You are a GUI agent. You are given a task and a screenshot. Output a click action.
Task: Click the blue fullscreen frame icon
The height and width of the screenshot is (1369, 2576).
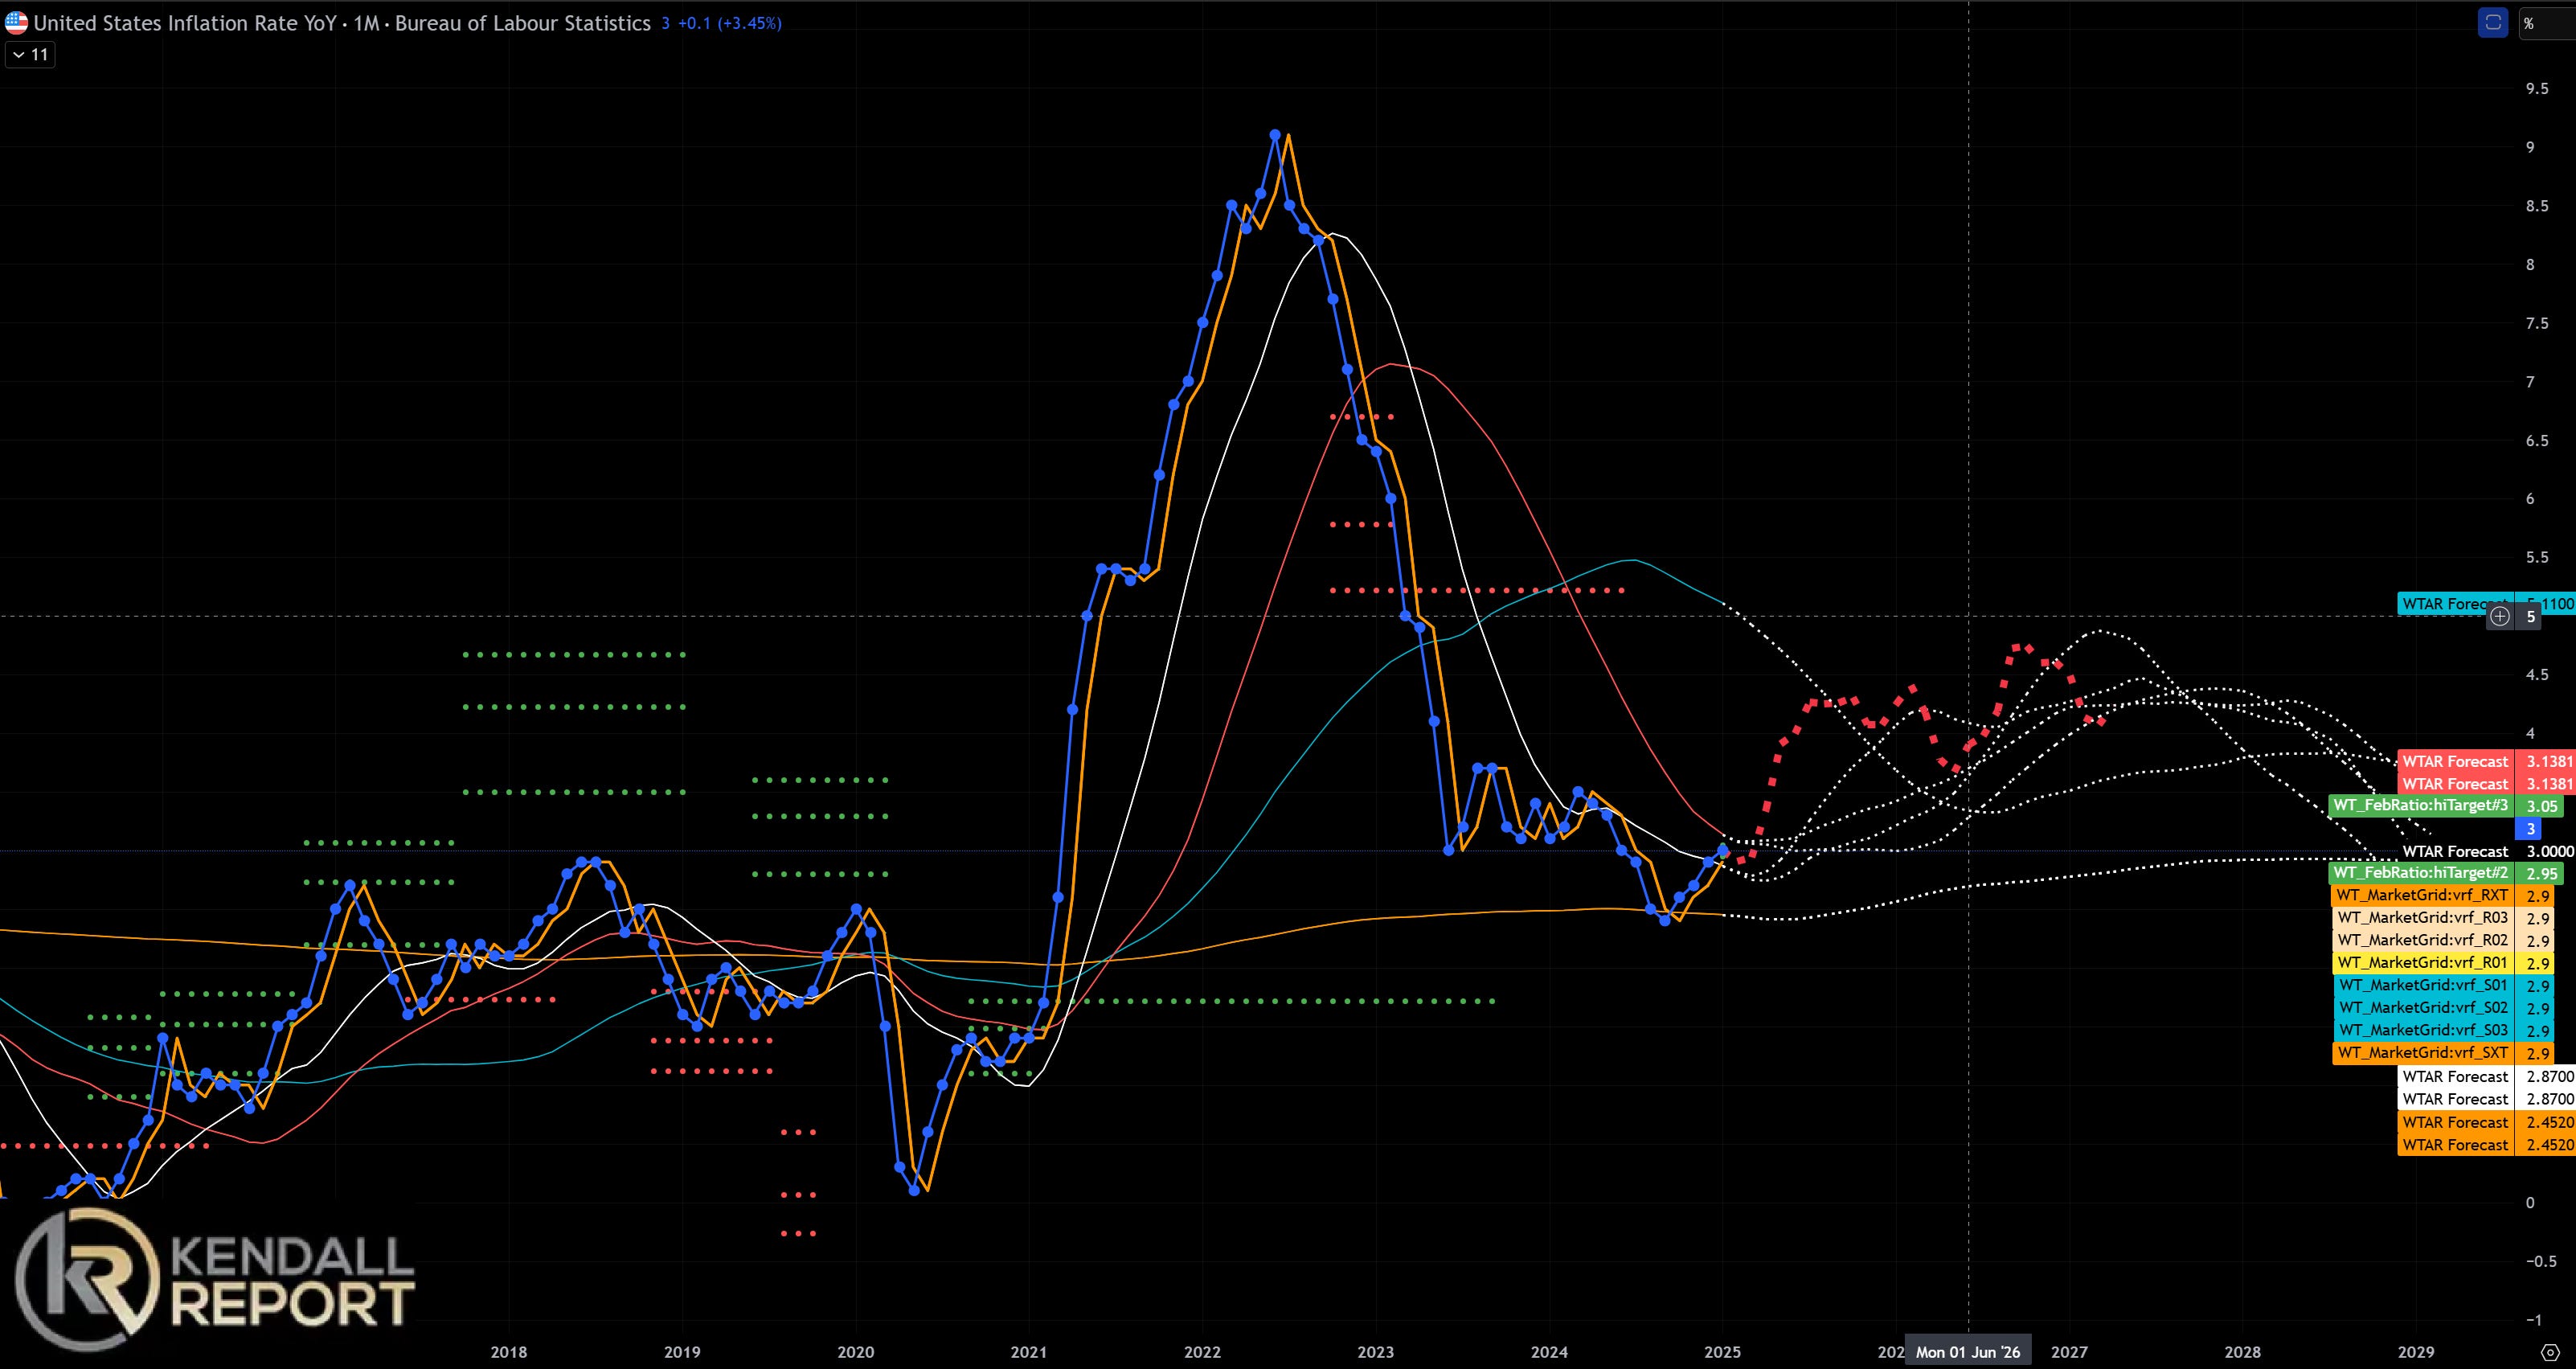pos(2492,23)
